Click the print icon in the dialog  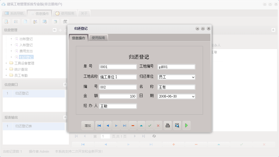tap(167, 125)
